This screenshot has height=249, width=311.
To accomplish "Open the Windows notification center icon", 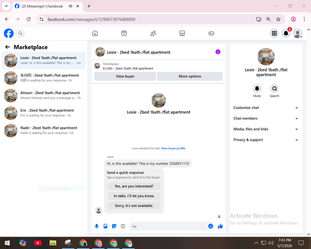I will (x=301, y=243).
